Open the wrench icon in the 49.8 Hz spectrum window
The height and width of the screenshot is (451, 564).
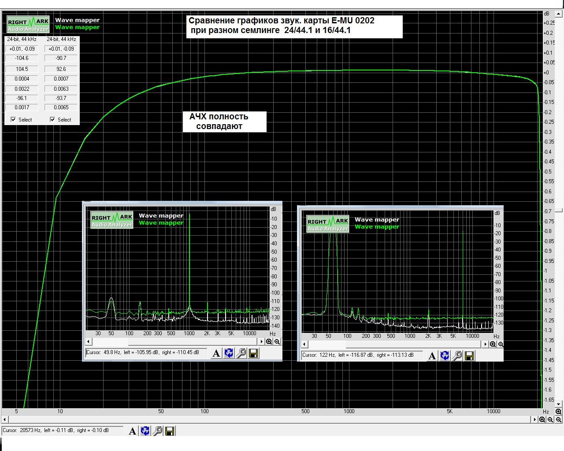[241, 353]
